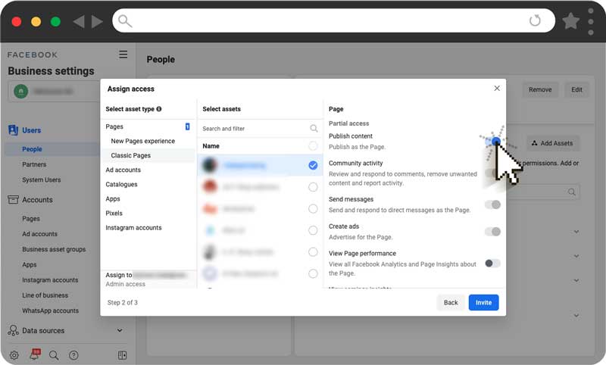606x365 pixels.
Task: Uncheck the selected page in the assets list
Action: 313,165
